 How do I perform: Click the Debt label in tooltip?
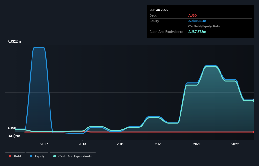pyautogui.click(x=153, y=15)
